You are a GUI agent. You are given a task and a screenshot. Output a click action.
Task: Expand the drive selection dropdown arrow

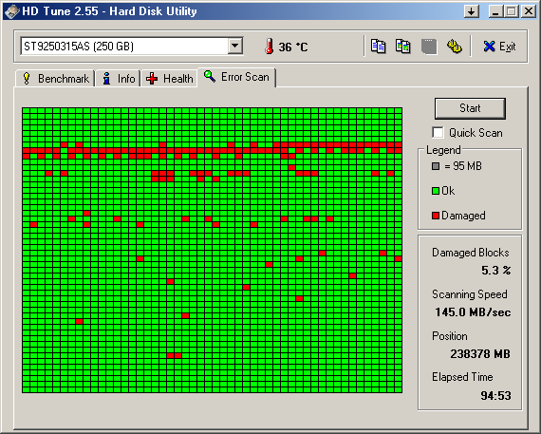coord(235,46)
